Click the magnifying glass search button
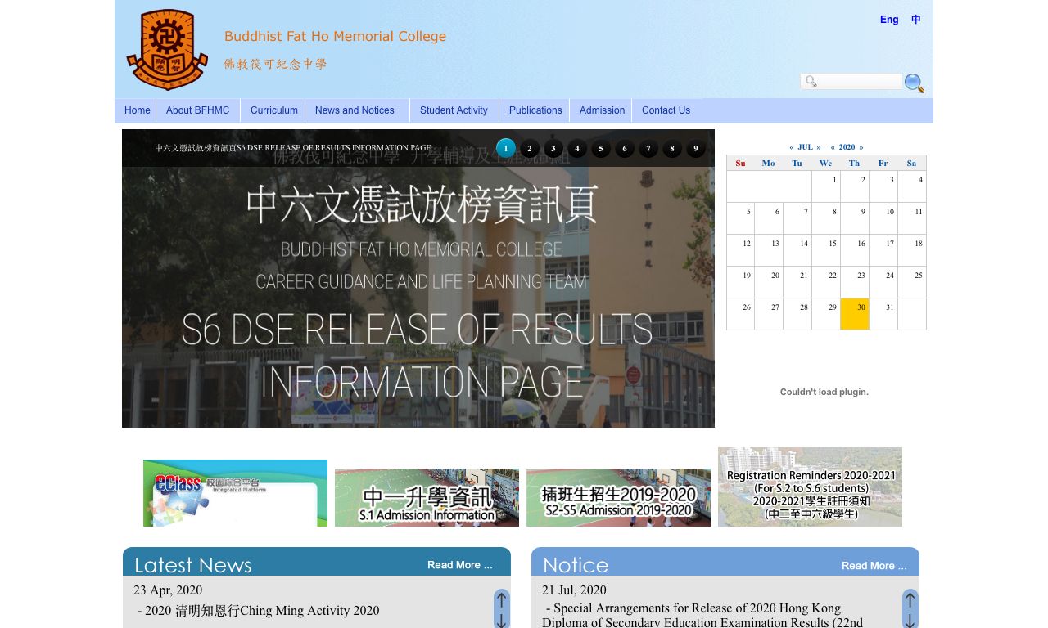This screenshot has height=628, width=1048. coord(915,83)
